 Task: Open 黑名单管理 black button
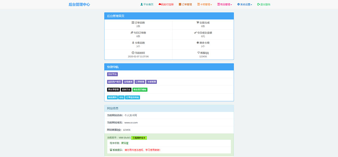pos(113,90)
